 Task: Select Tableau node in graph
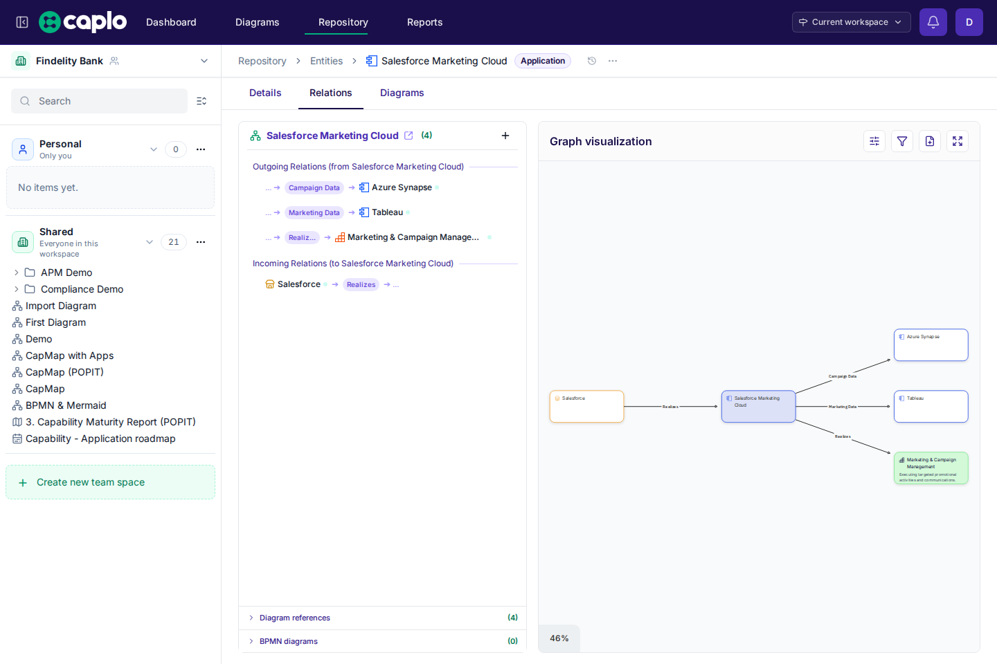click(931, 407)
